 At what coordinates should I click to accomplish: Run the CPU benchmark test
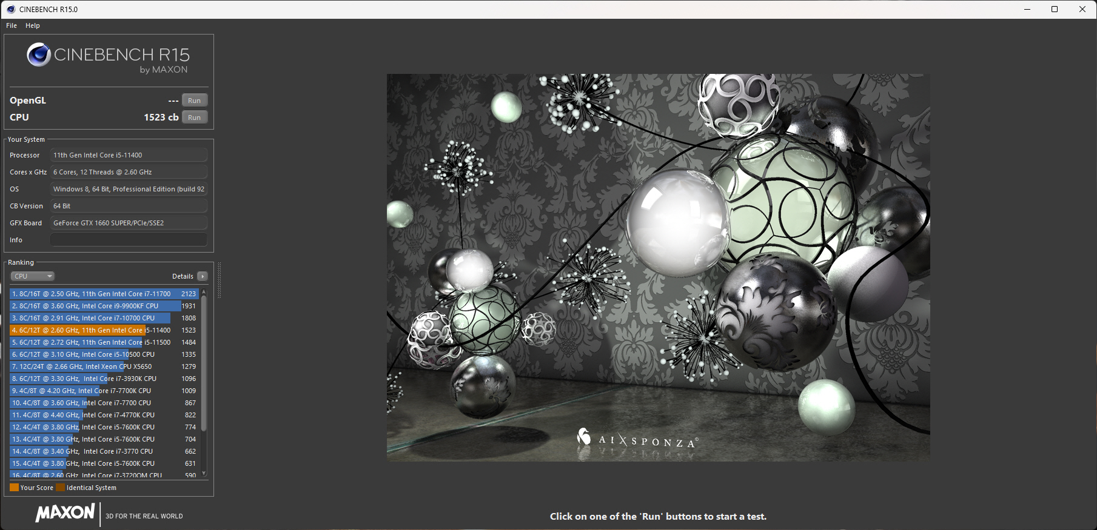194,118
